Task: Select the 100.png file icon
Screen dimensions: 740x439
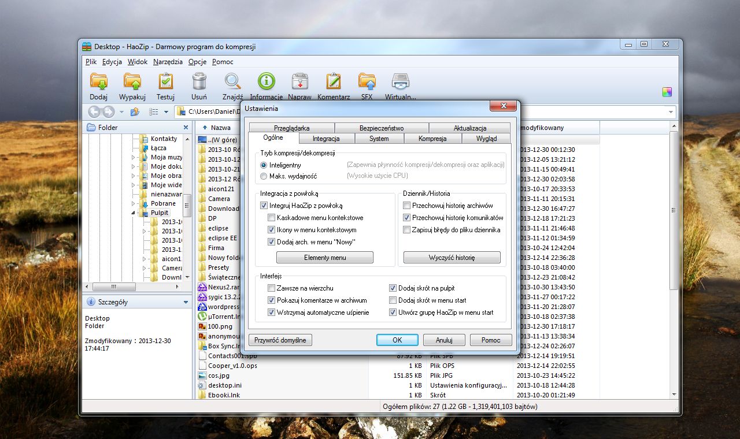Action: pos(202,326)
